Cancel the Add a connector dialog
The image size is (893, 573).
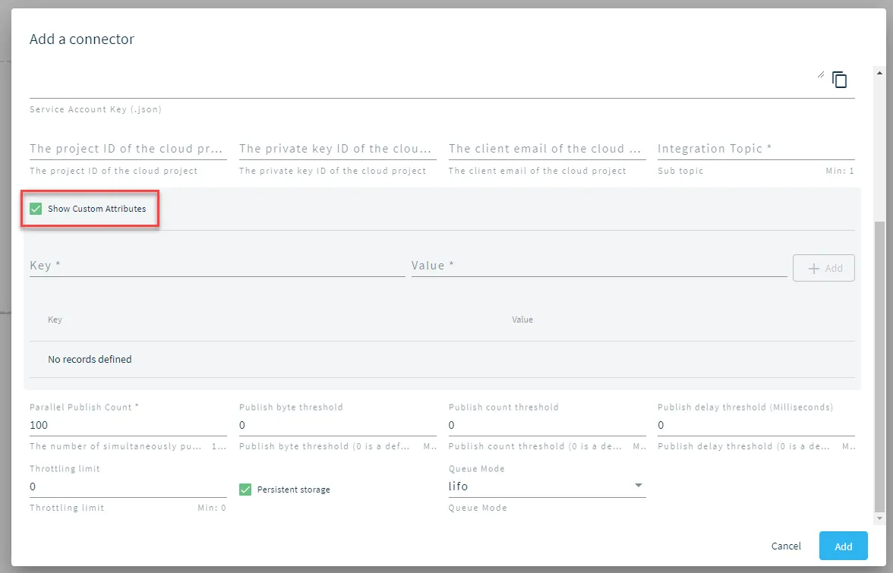tap(786, 546)
